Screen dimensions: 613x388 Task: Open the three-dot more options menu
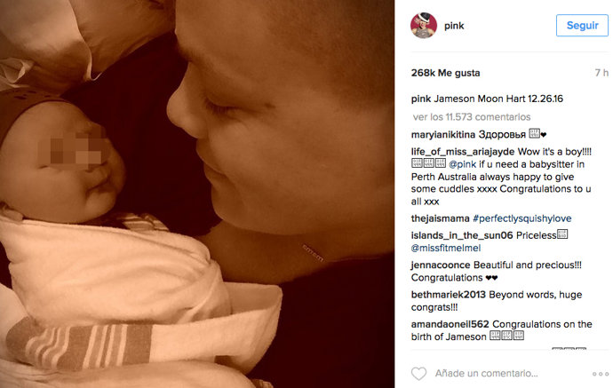pos(600,374)
